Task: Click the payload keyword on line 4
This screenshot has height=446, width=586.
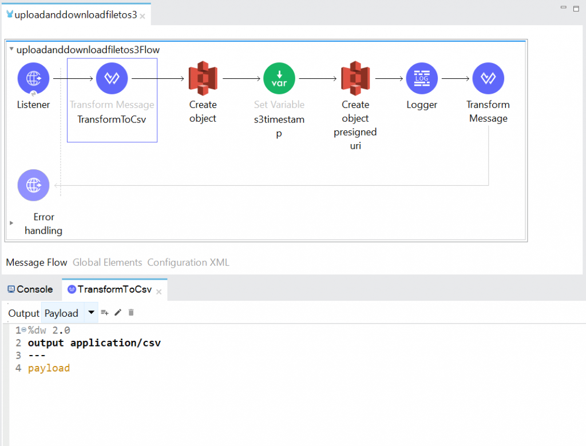Action: pos(49,368)
